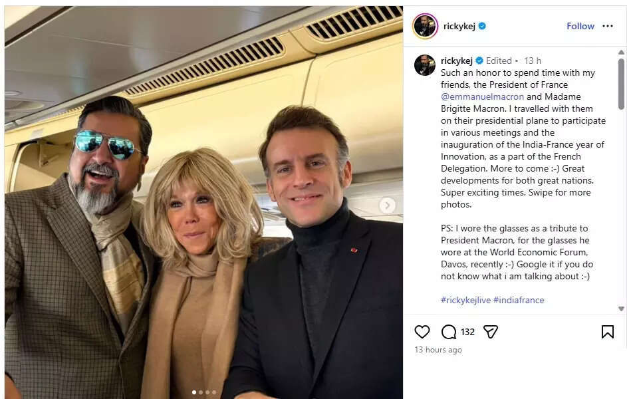Save the post using the bookmark icon
627x399 pixels.
click(x=607, y=332)
